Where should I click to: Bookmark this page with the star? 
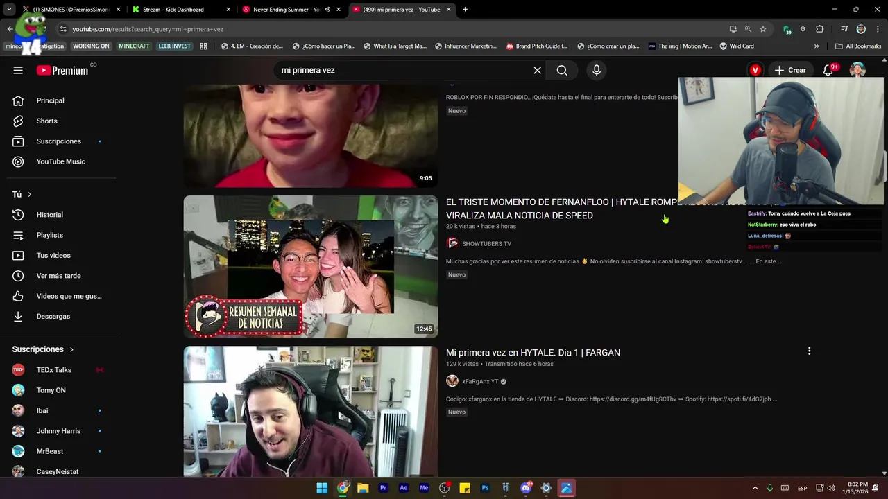pyautogui.click(x=763, y=29)
